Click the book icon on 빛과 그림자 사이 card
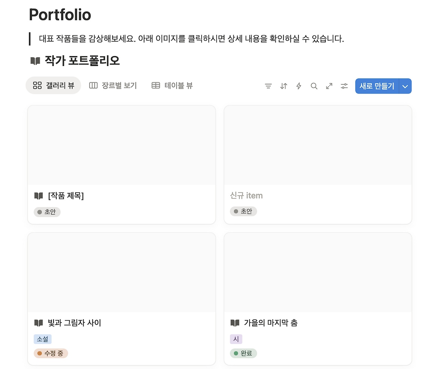The height and width of the screenshot is (369, 440). tap(39, 323)
